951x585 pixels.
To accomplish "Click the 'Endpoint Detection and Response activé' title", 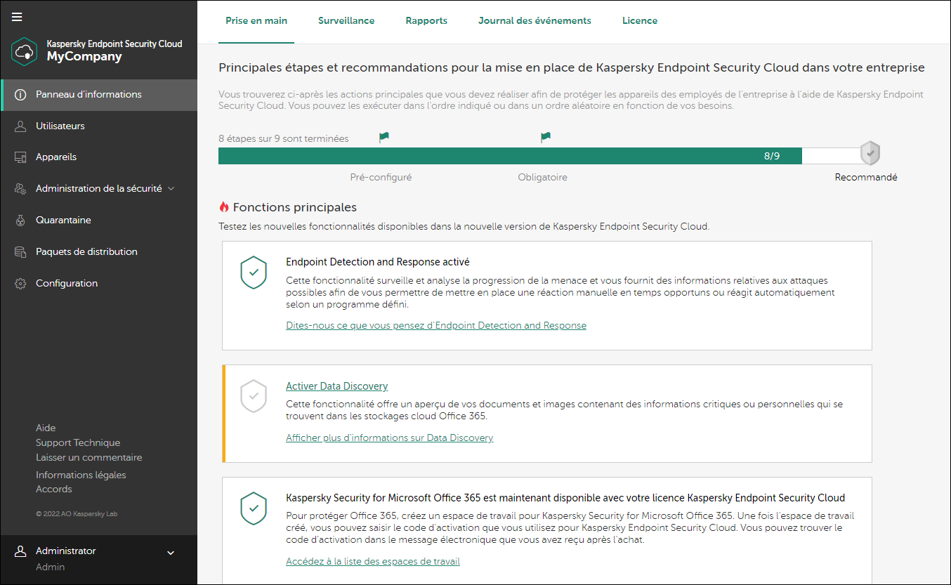I will coord(378,262).
